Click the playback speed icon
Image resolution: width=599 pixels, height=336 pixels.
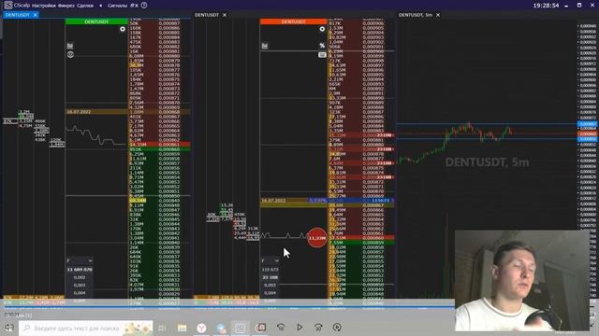[x=337, y=328]
